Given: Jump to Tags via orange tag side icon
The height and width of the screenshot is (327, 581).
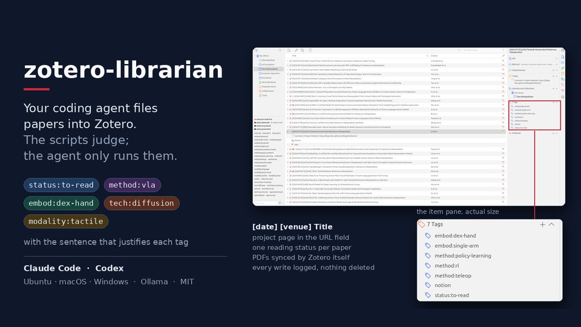Looking at the screenshot, I should click(562, 85).
